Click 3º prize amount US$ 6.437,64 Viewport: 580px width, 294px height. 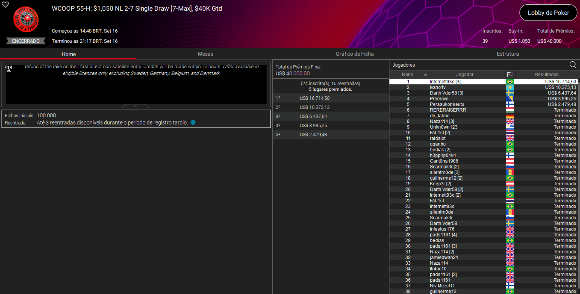coord(313,116)
